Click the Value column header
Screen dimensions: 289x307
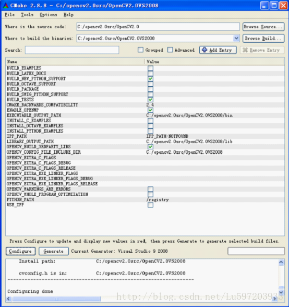214,62
